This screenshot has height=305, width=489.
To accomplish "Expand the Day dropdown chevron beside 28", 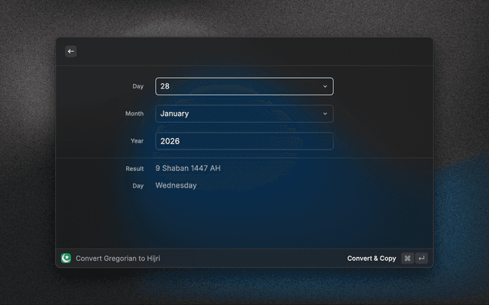I will [325, 86].
